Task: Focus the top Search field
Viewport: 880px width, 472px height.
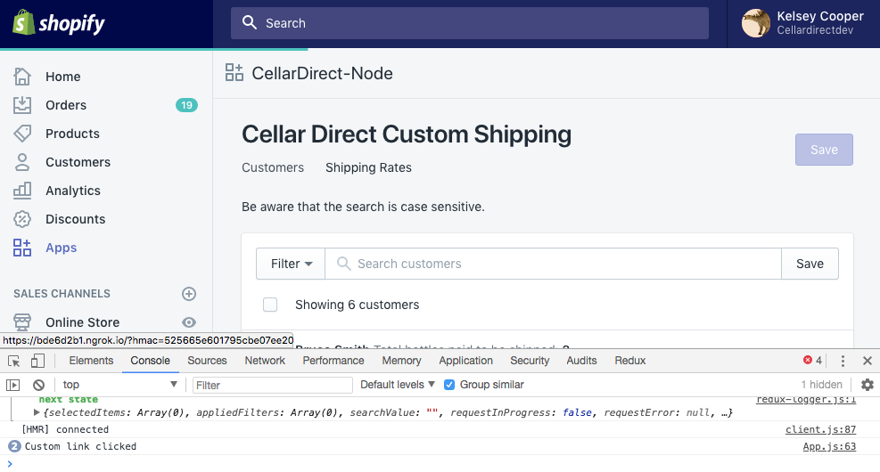Action: point(470,23)
